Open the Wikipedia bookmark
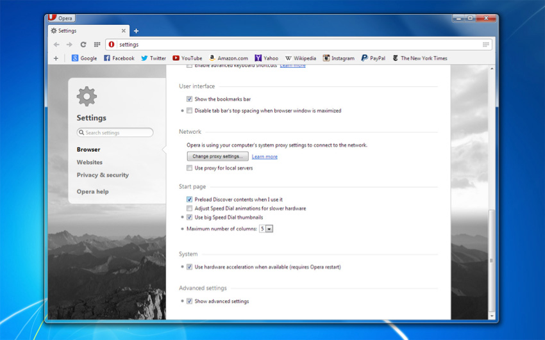Viewport: 545px width, 340px height. (301, 58)
